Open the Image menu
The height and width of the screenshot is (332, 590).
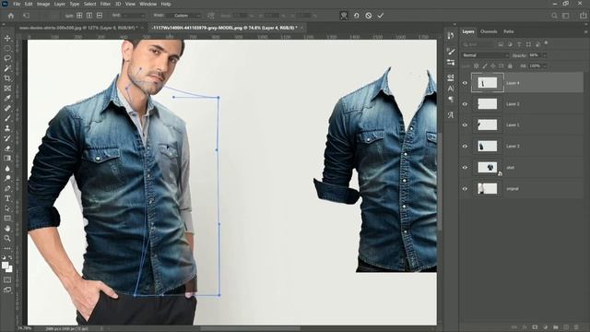pyautogui.click(x=43, y=4)
